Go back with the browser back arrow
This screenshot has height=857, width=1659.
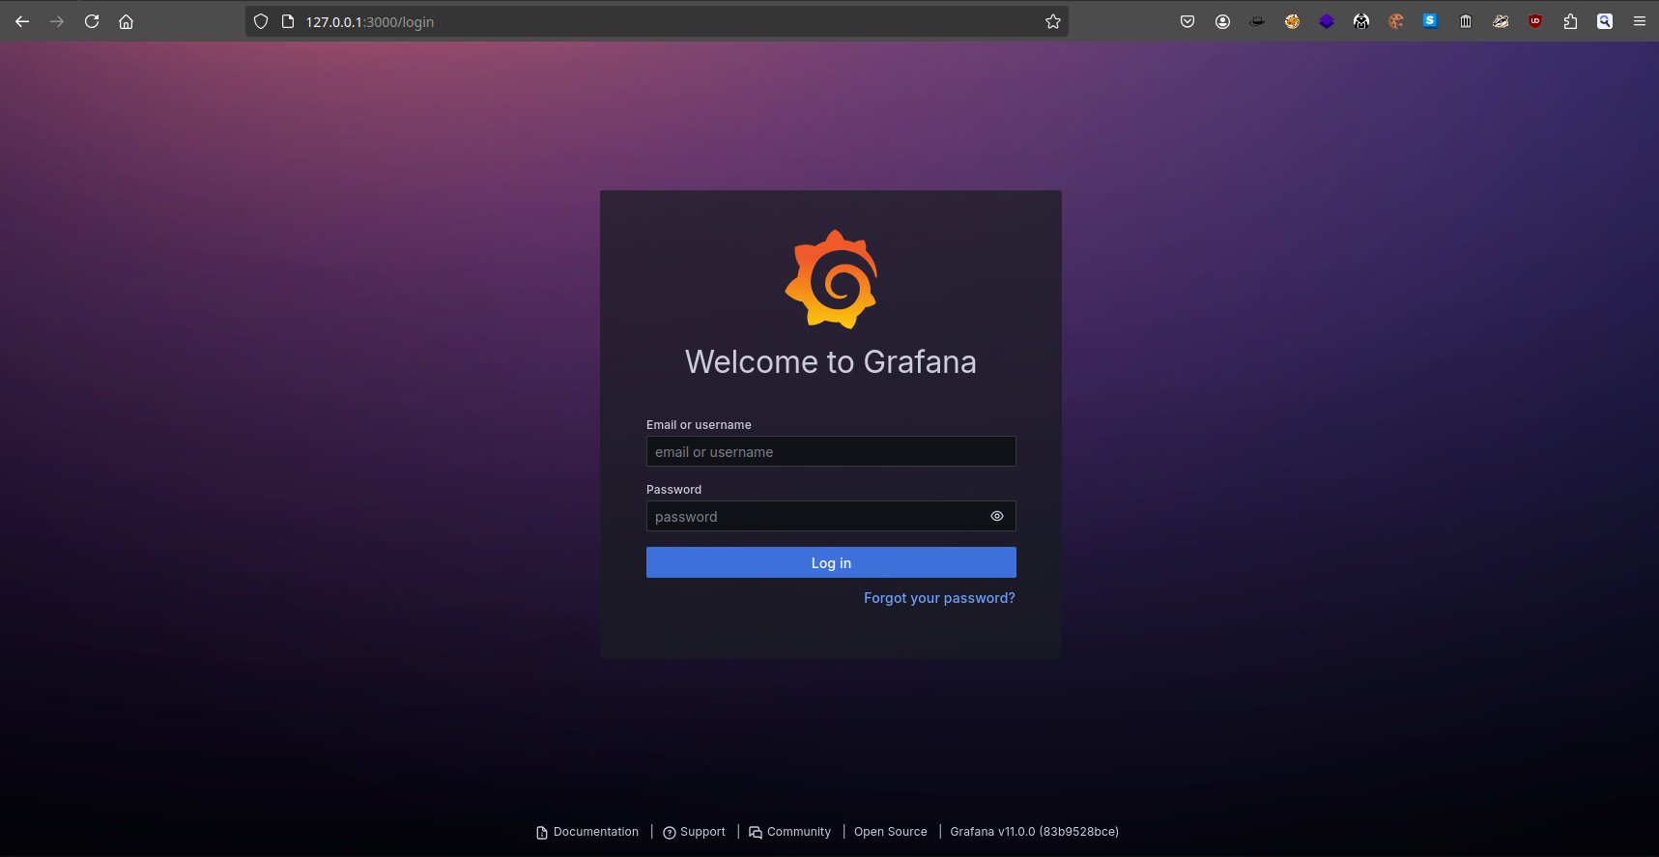pos(22,21)
